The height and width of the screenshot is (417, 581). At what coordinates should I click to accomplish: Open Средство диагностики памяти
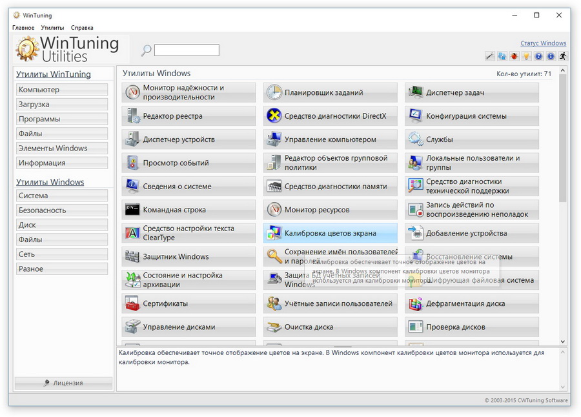click(330, 186)
